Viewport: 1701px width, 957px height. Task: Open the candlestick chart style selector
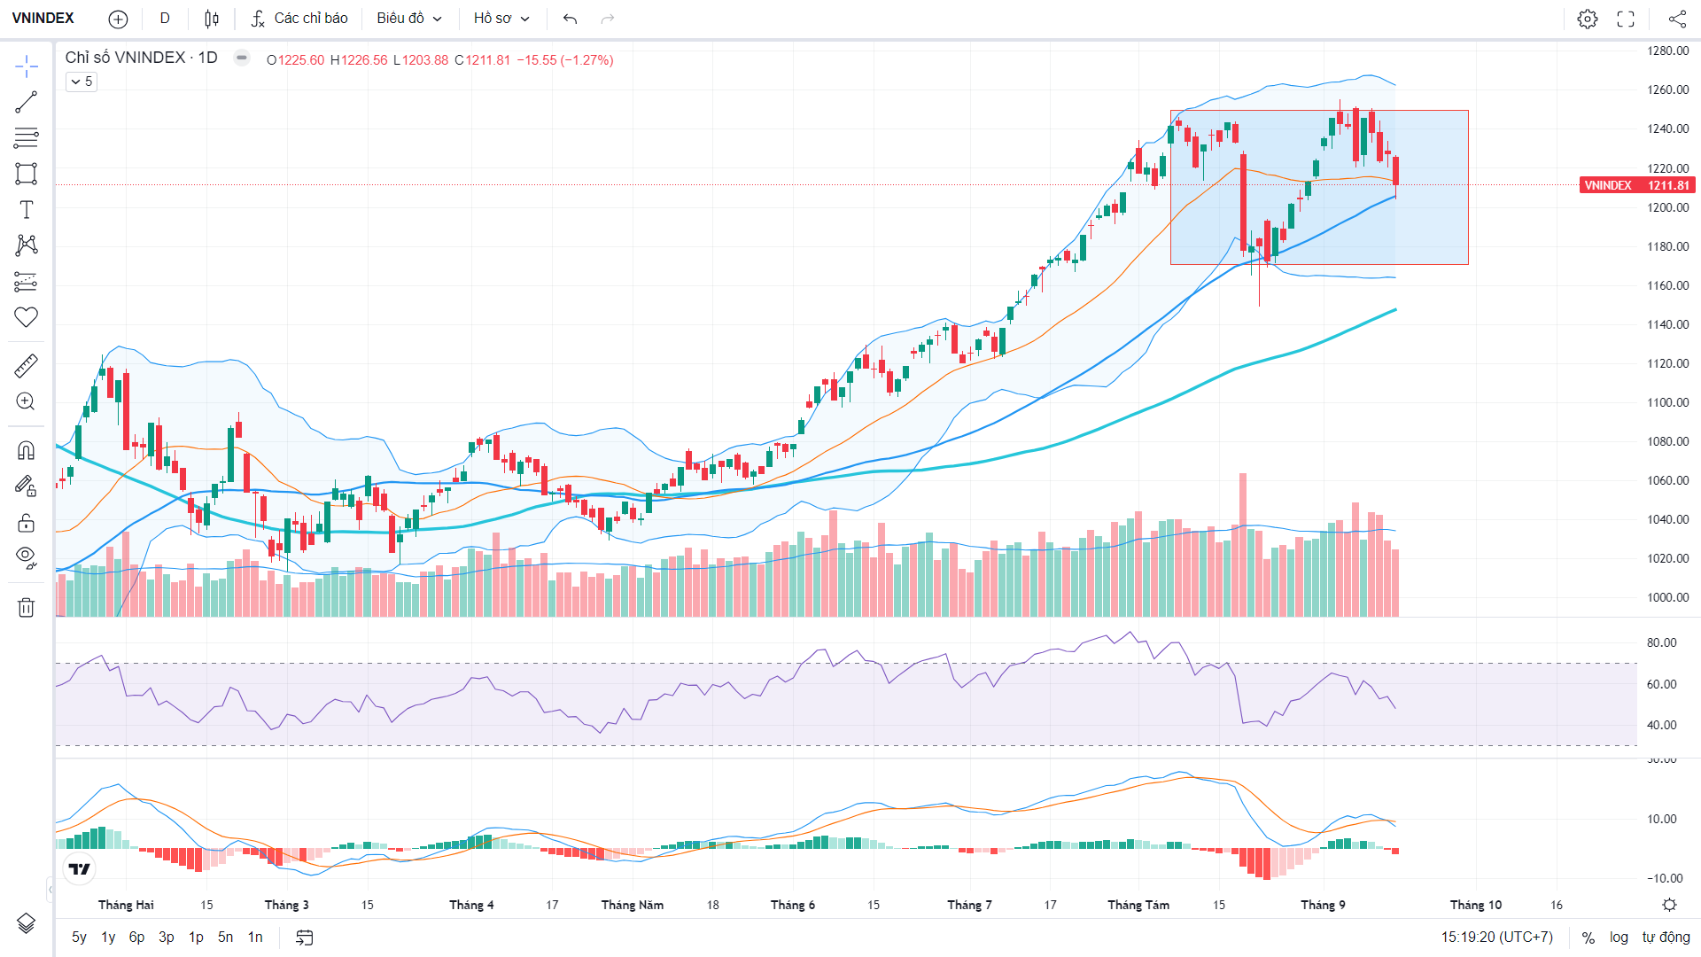[x=212, y=19]
